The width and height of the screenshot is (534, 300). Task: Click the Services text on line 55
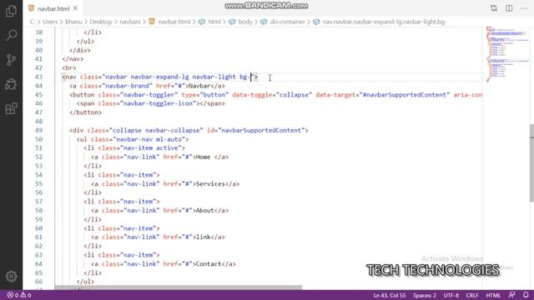pyautogui.click(x=210, y=183)
